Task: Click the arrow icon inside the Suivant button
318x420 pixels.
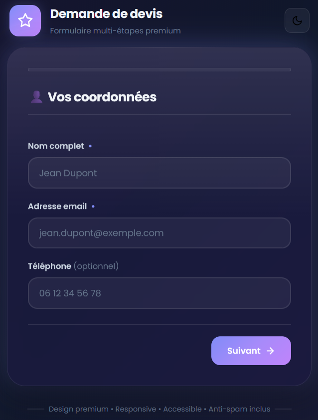Action: (271, 351)
